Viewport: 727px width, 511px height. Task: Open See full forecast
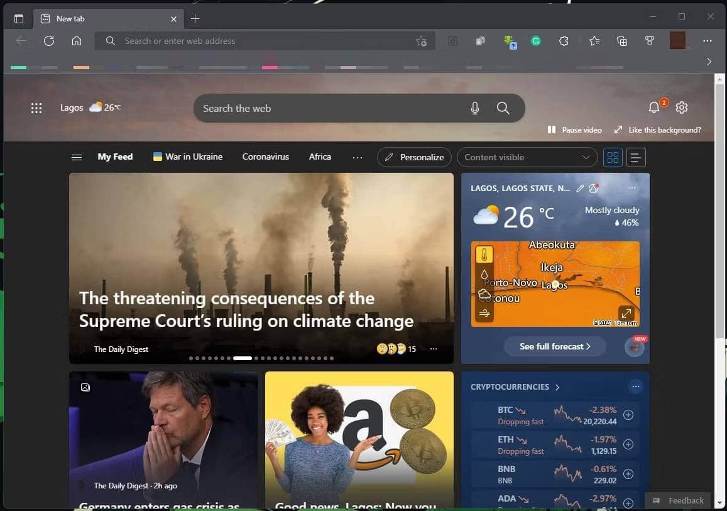(554, 346)
